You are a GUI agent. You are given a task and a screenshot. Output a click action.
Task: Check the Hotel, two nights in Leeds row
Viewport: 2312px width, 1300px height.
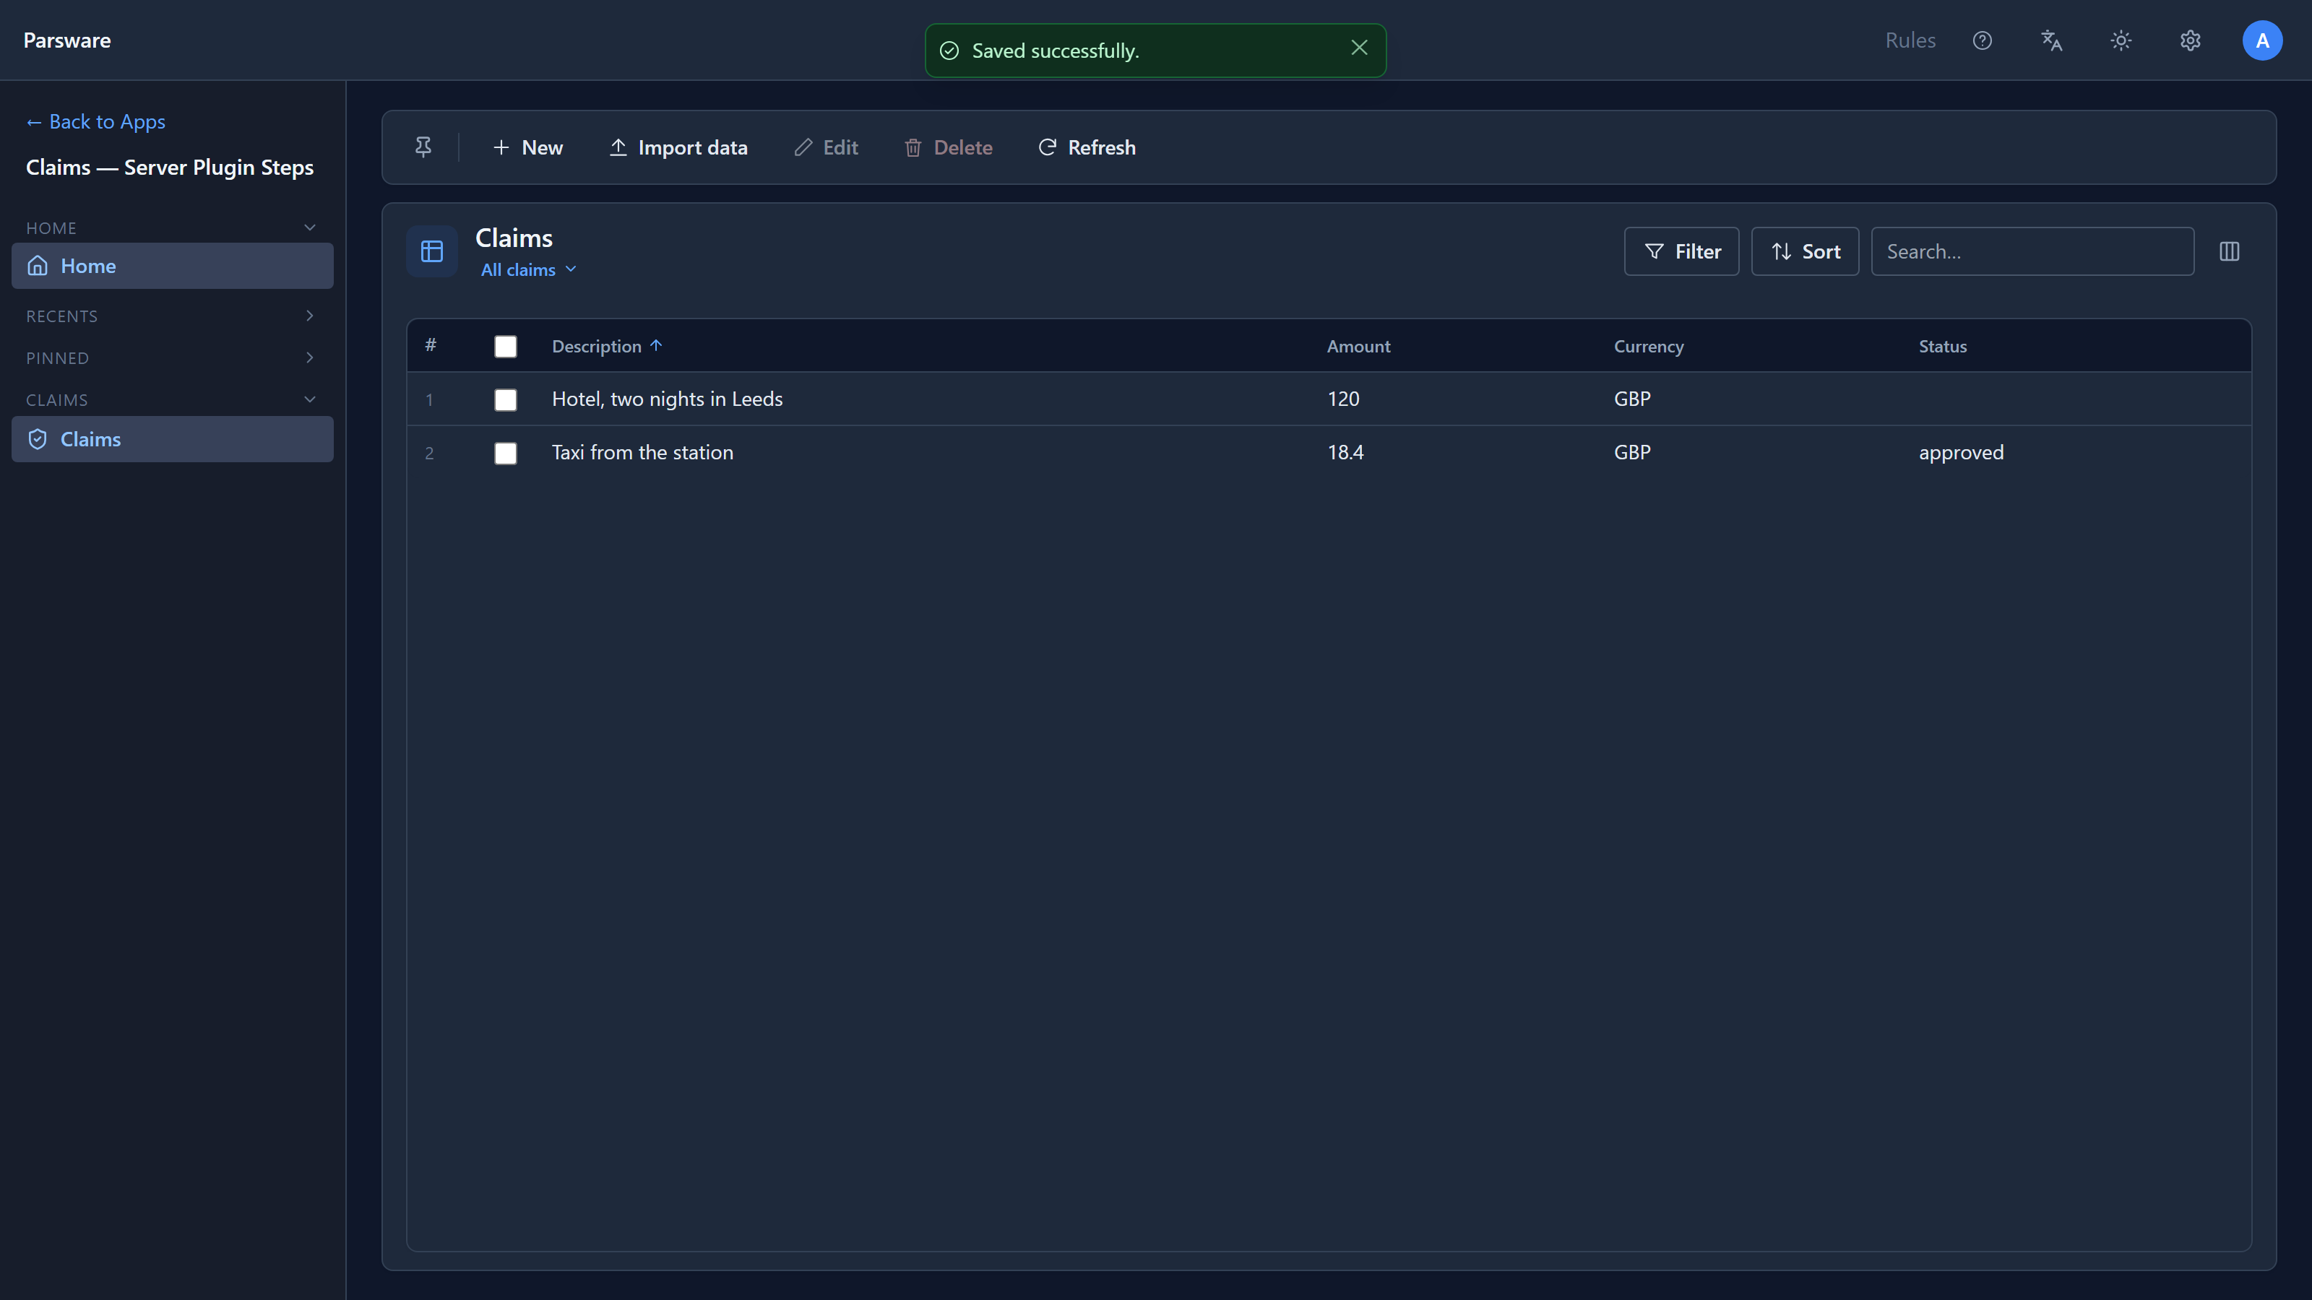click(505, 399)
